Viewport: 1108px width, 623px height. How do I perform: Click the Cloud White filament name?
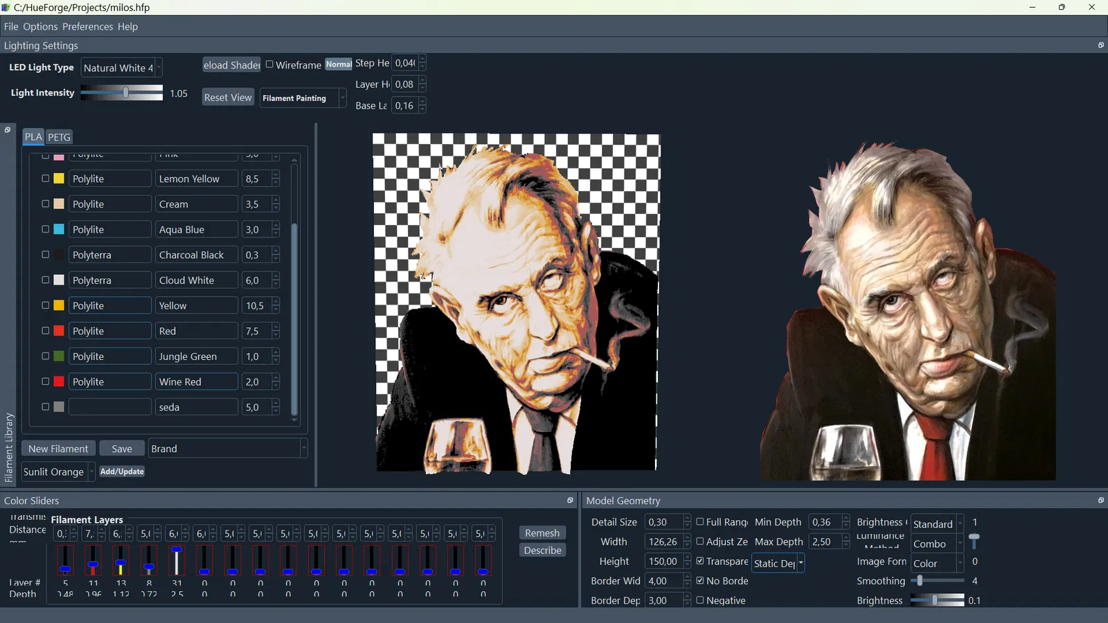(x=196, y=280)
